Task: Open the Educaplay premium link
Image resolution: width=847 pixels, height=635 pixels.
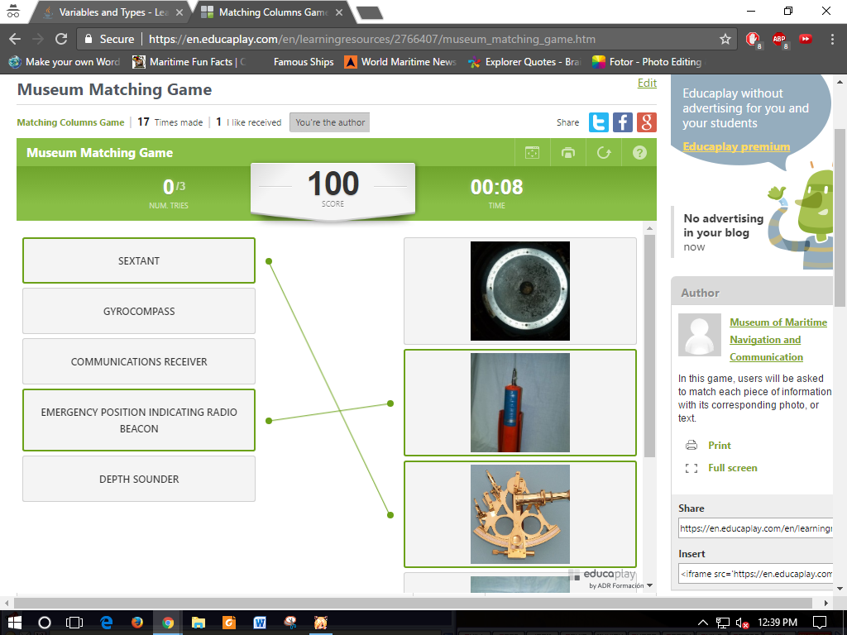Action: click(x=736, y=146)
